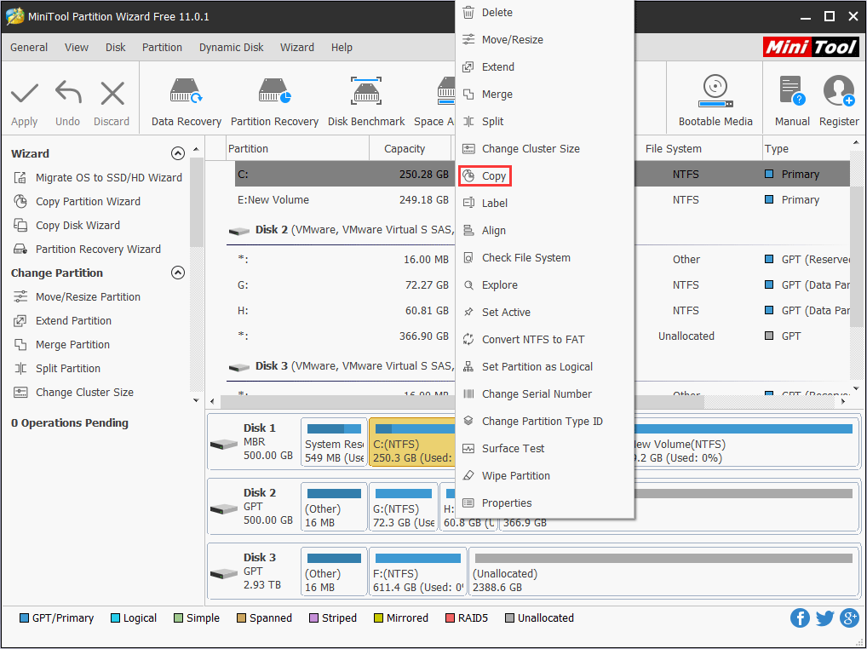The width and height of the screenshot is (867, 649).
Task: Choose Wipe Partition from context menu
Action: pos(515,476)
